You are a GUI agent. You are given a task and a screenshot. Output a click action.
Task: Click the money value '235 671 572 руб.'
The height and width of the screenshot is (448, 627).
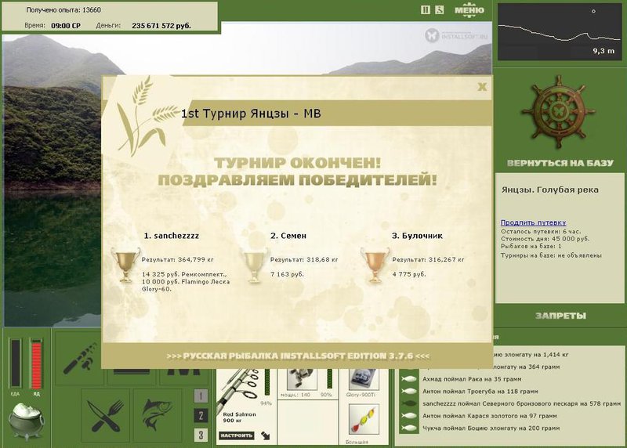[x=161, y=26]
